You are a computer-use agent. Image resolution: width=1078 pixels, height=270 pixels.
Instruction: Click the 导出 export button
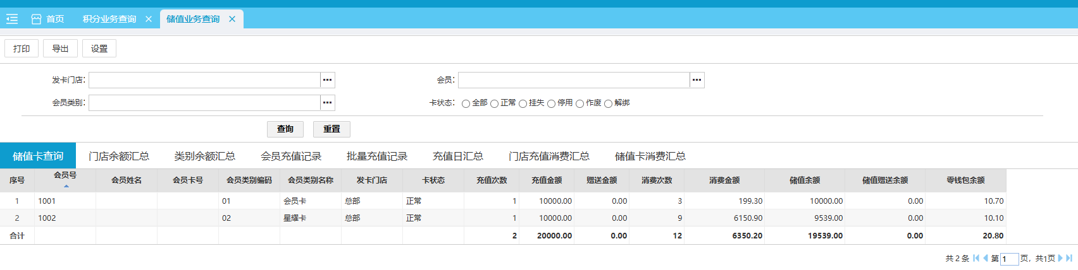[60, 49]
